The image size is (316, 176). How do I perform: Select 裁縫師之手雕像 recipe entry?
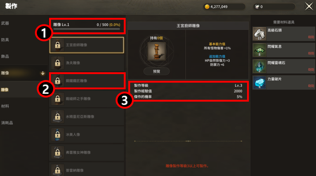(x=87, y=99)
